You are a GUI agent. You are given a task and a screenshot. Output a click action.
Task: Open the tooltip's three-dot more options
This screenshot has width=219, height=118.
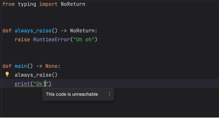coord(110,94)
